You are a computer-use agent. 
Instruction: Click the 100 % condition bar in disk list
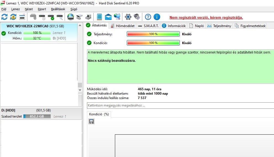37,33
